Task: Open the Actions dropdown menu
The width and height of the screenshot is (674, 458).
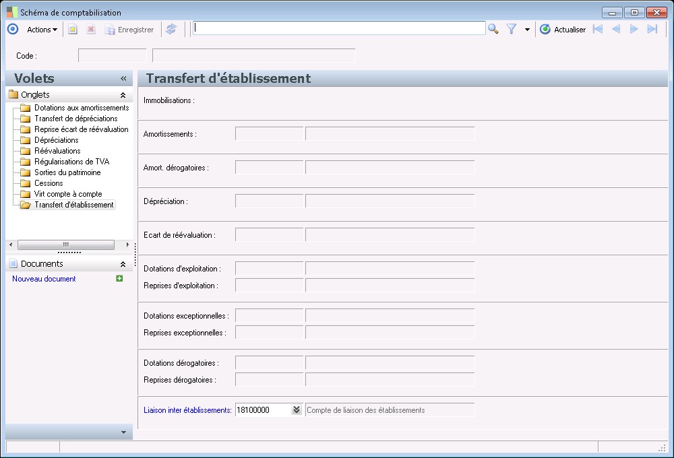Action: click(x=42, y=30)
